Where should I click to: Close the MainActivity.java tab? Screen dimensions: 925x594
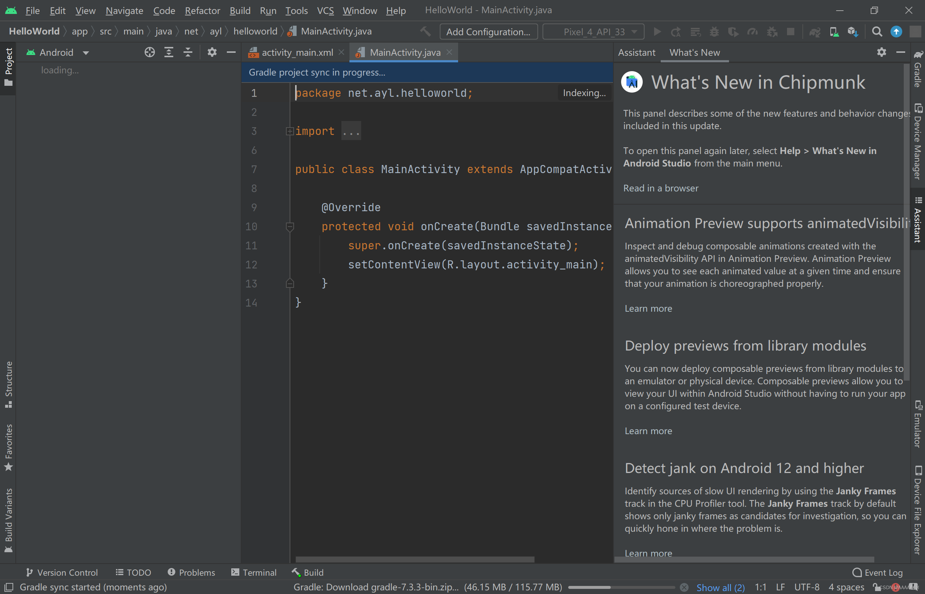[x=449, y=52]
